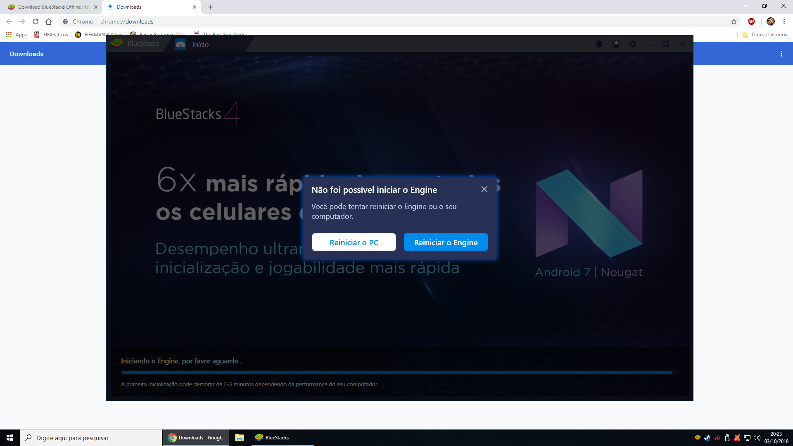
Task: Switch to Chrome Downloads in taskbar
Action: (x=196, y=438)
